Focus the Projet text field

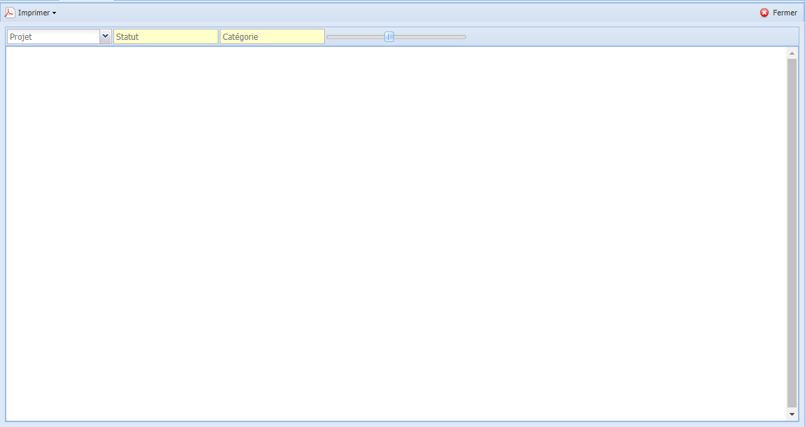coord(53,36)
